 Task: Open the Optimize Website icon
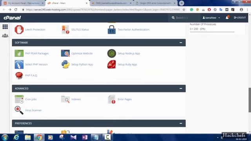[x=65, y=53]
